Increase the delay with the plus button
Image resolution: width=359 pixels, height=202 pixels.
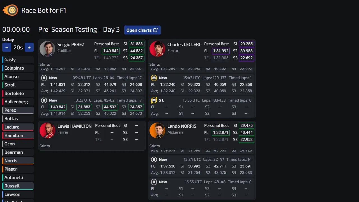tap(29, 47)
